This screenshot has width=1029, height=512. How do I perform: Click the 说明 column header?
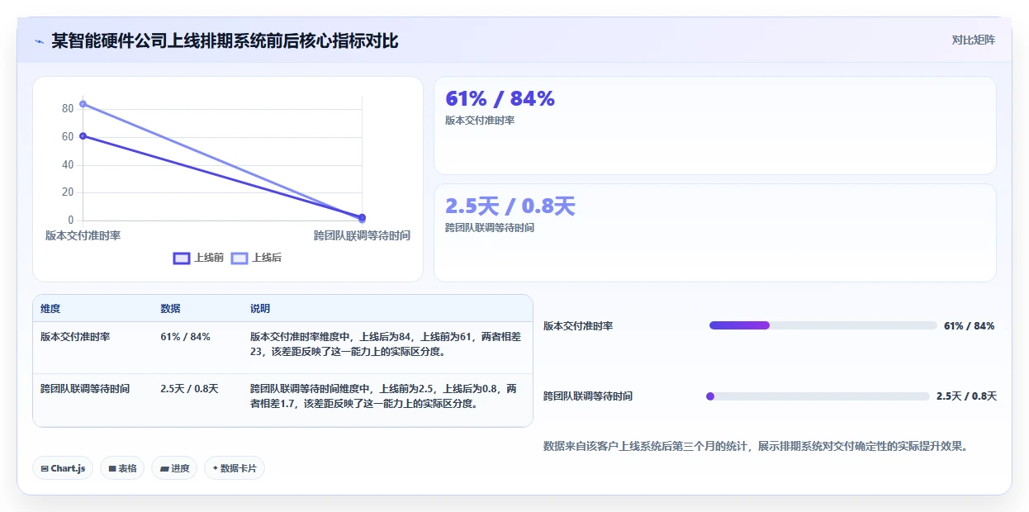[x=260, y=309]
